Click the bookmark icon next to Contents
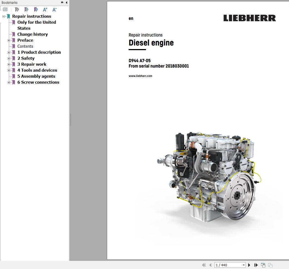 (x=14, y=46)
